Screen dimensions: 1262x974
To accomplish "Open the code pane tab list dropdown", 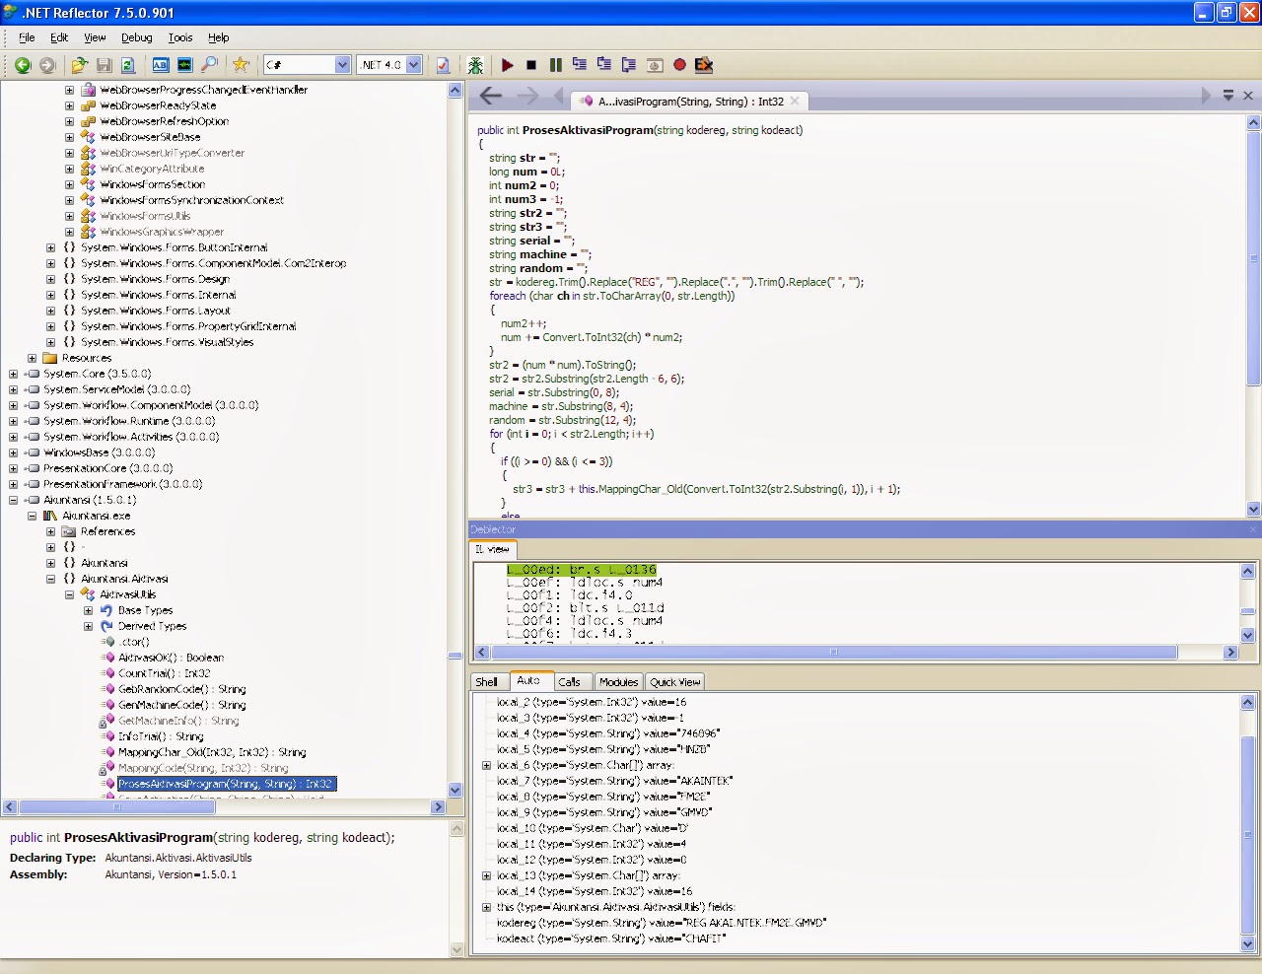I will coord(1228,96).
